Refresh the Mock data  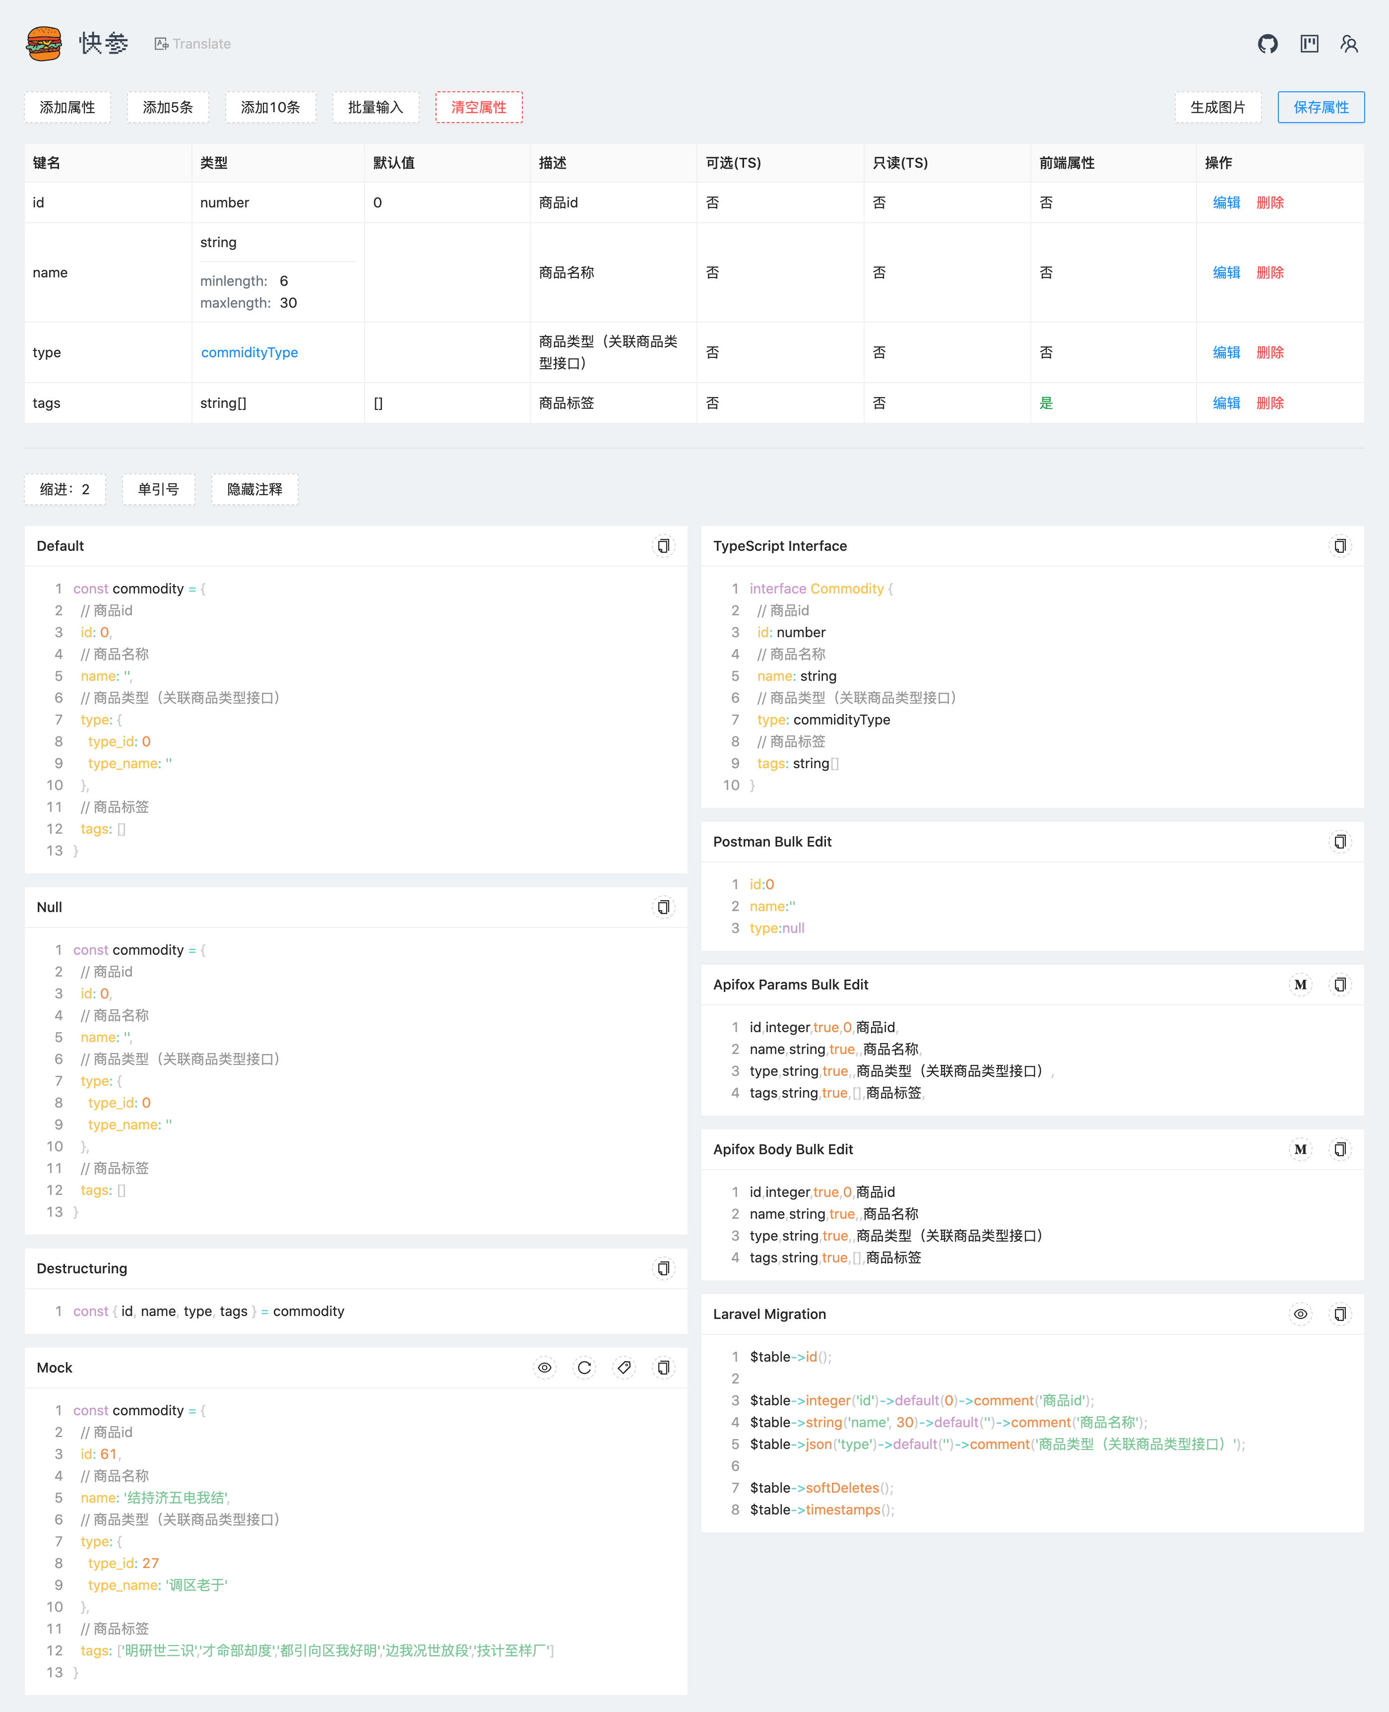pyautogui.click(x=585, y=1368)
